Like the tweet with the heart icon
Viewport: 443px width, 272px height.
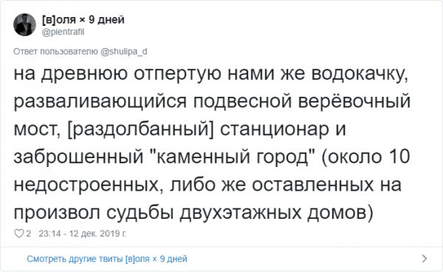pyautogui.click(x=19, y=234)
